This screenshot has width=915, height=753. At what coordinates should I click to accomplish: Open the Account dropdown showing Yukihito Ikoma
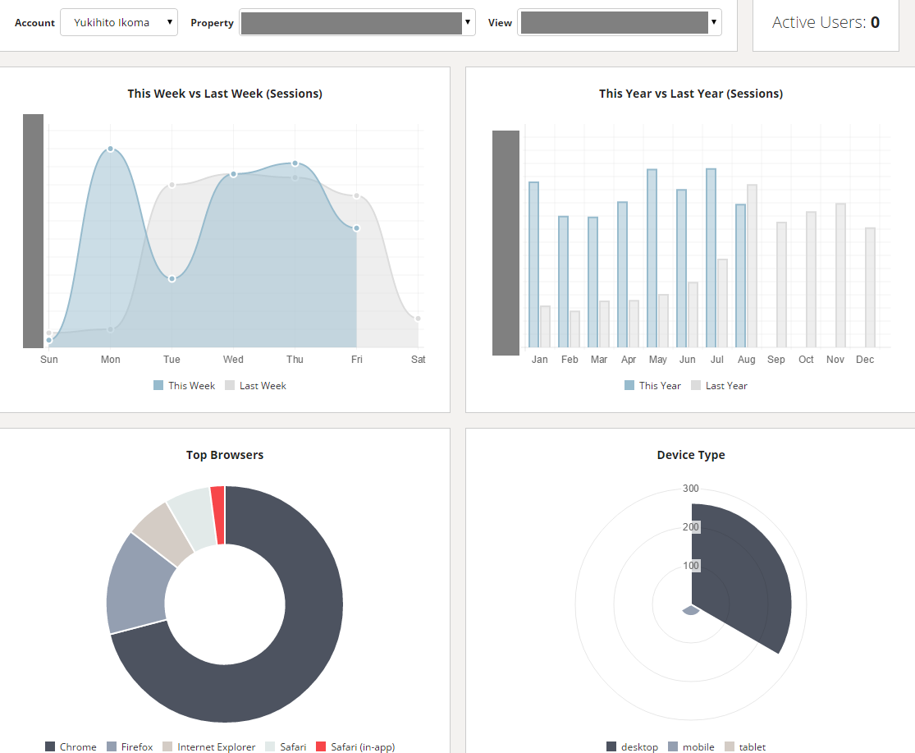point(119,22)
